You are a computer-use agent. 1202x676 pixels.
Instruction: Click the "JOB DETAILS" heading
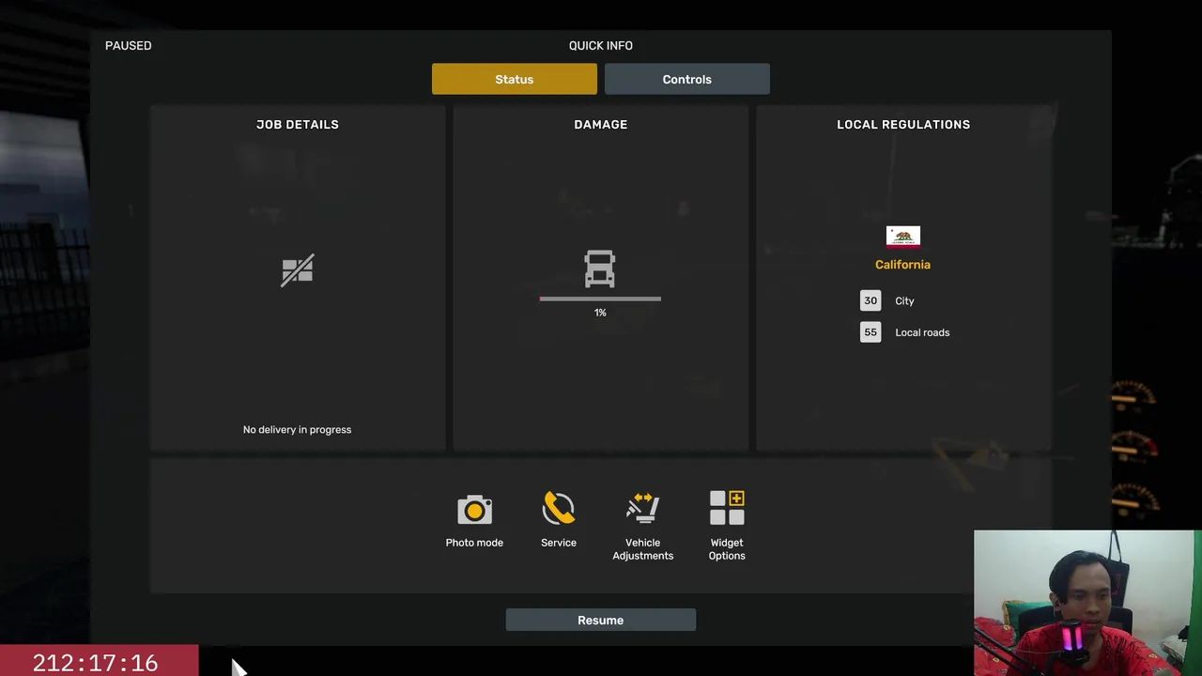tap(298, 124)
